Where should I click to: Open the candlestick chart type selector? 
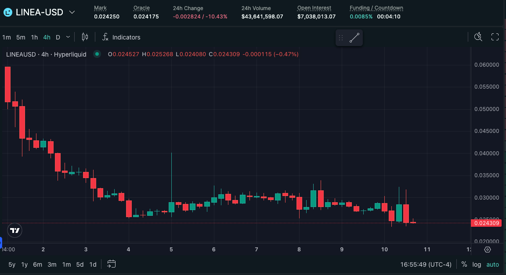(x=85, y=37)
